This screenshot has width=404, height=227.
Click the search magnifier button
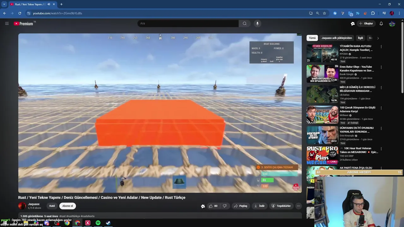pyautogui.click(x=245, y=23)
